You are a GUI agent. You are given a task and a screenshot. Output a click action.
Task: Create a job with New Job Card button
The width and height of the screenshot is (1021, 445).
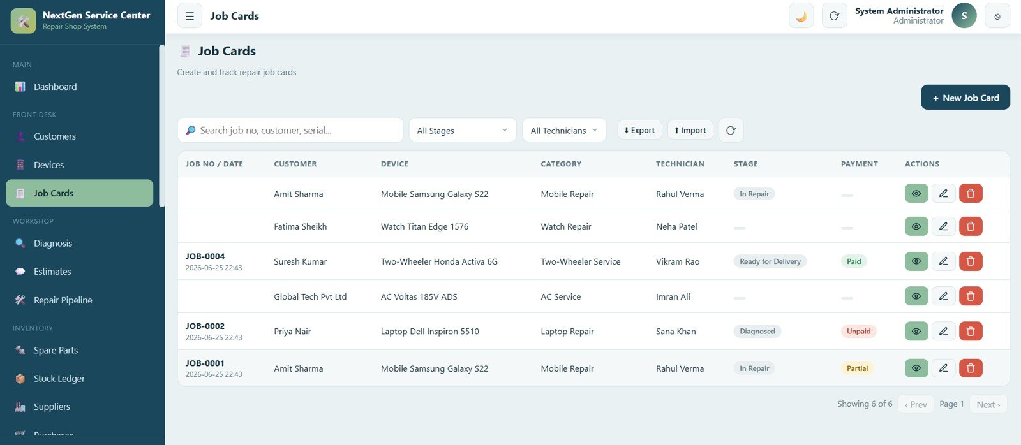(965, 98)
